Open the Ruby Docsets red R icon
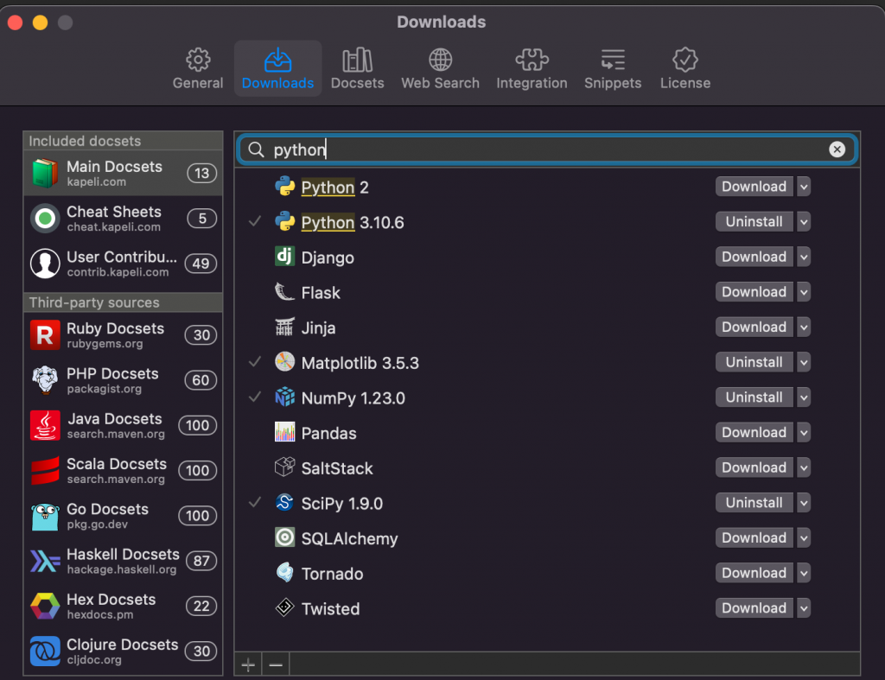 point(45,334)
